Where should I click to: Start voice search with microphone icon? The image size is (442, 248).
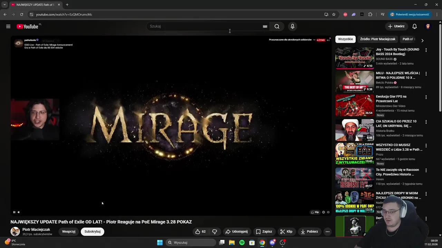pyautogui.click(x=292, y=27)
